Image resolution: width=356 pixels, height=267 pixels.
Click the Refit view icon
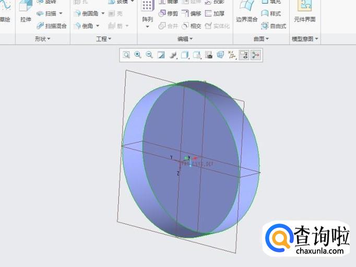pos(126,55)
